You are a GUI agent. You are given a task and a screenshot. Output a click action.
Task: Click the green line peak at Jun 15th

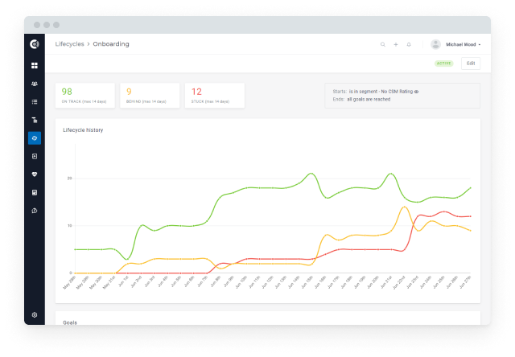coord(311,173)
